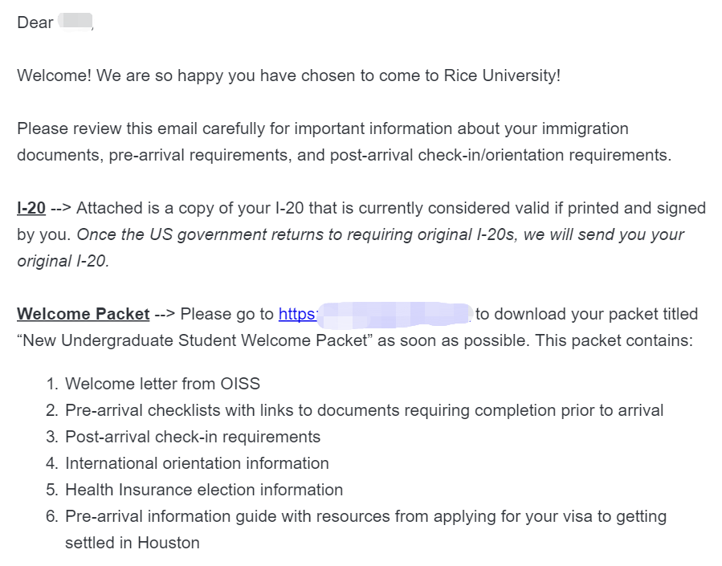
Task: Click the Dear greeting word
Action: tap(35, 22)
